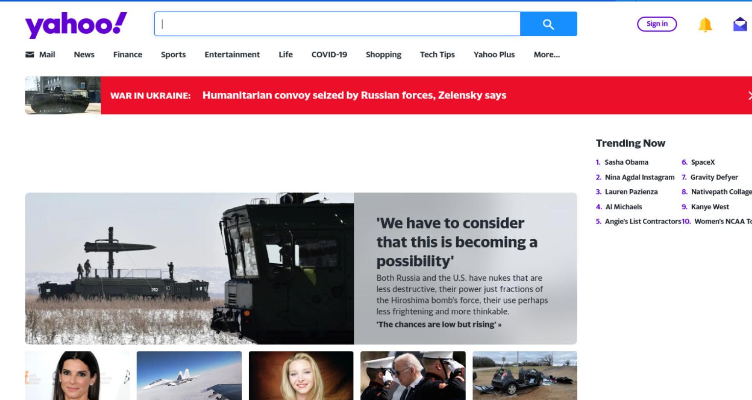752x400 pixels.
Task: Open trending topic Sasha Obama
Action: 626,162
